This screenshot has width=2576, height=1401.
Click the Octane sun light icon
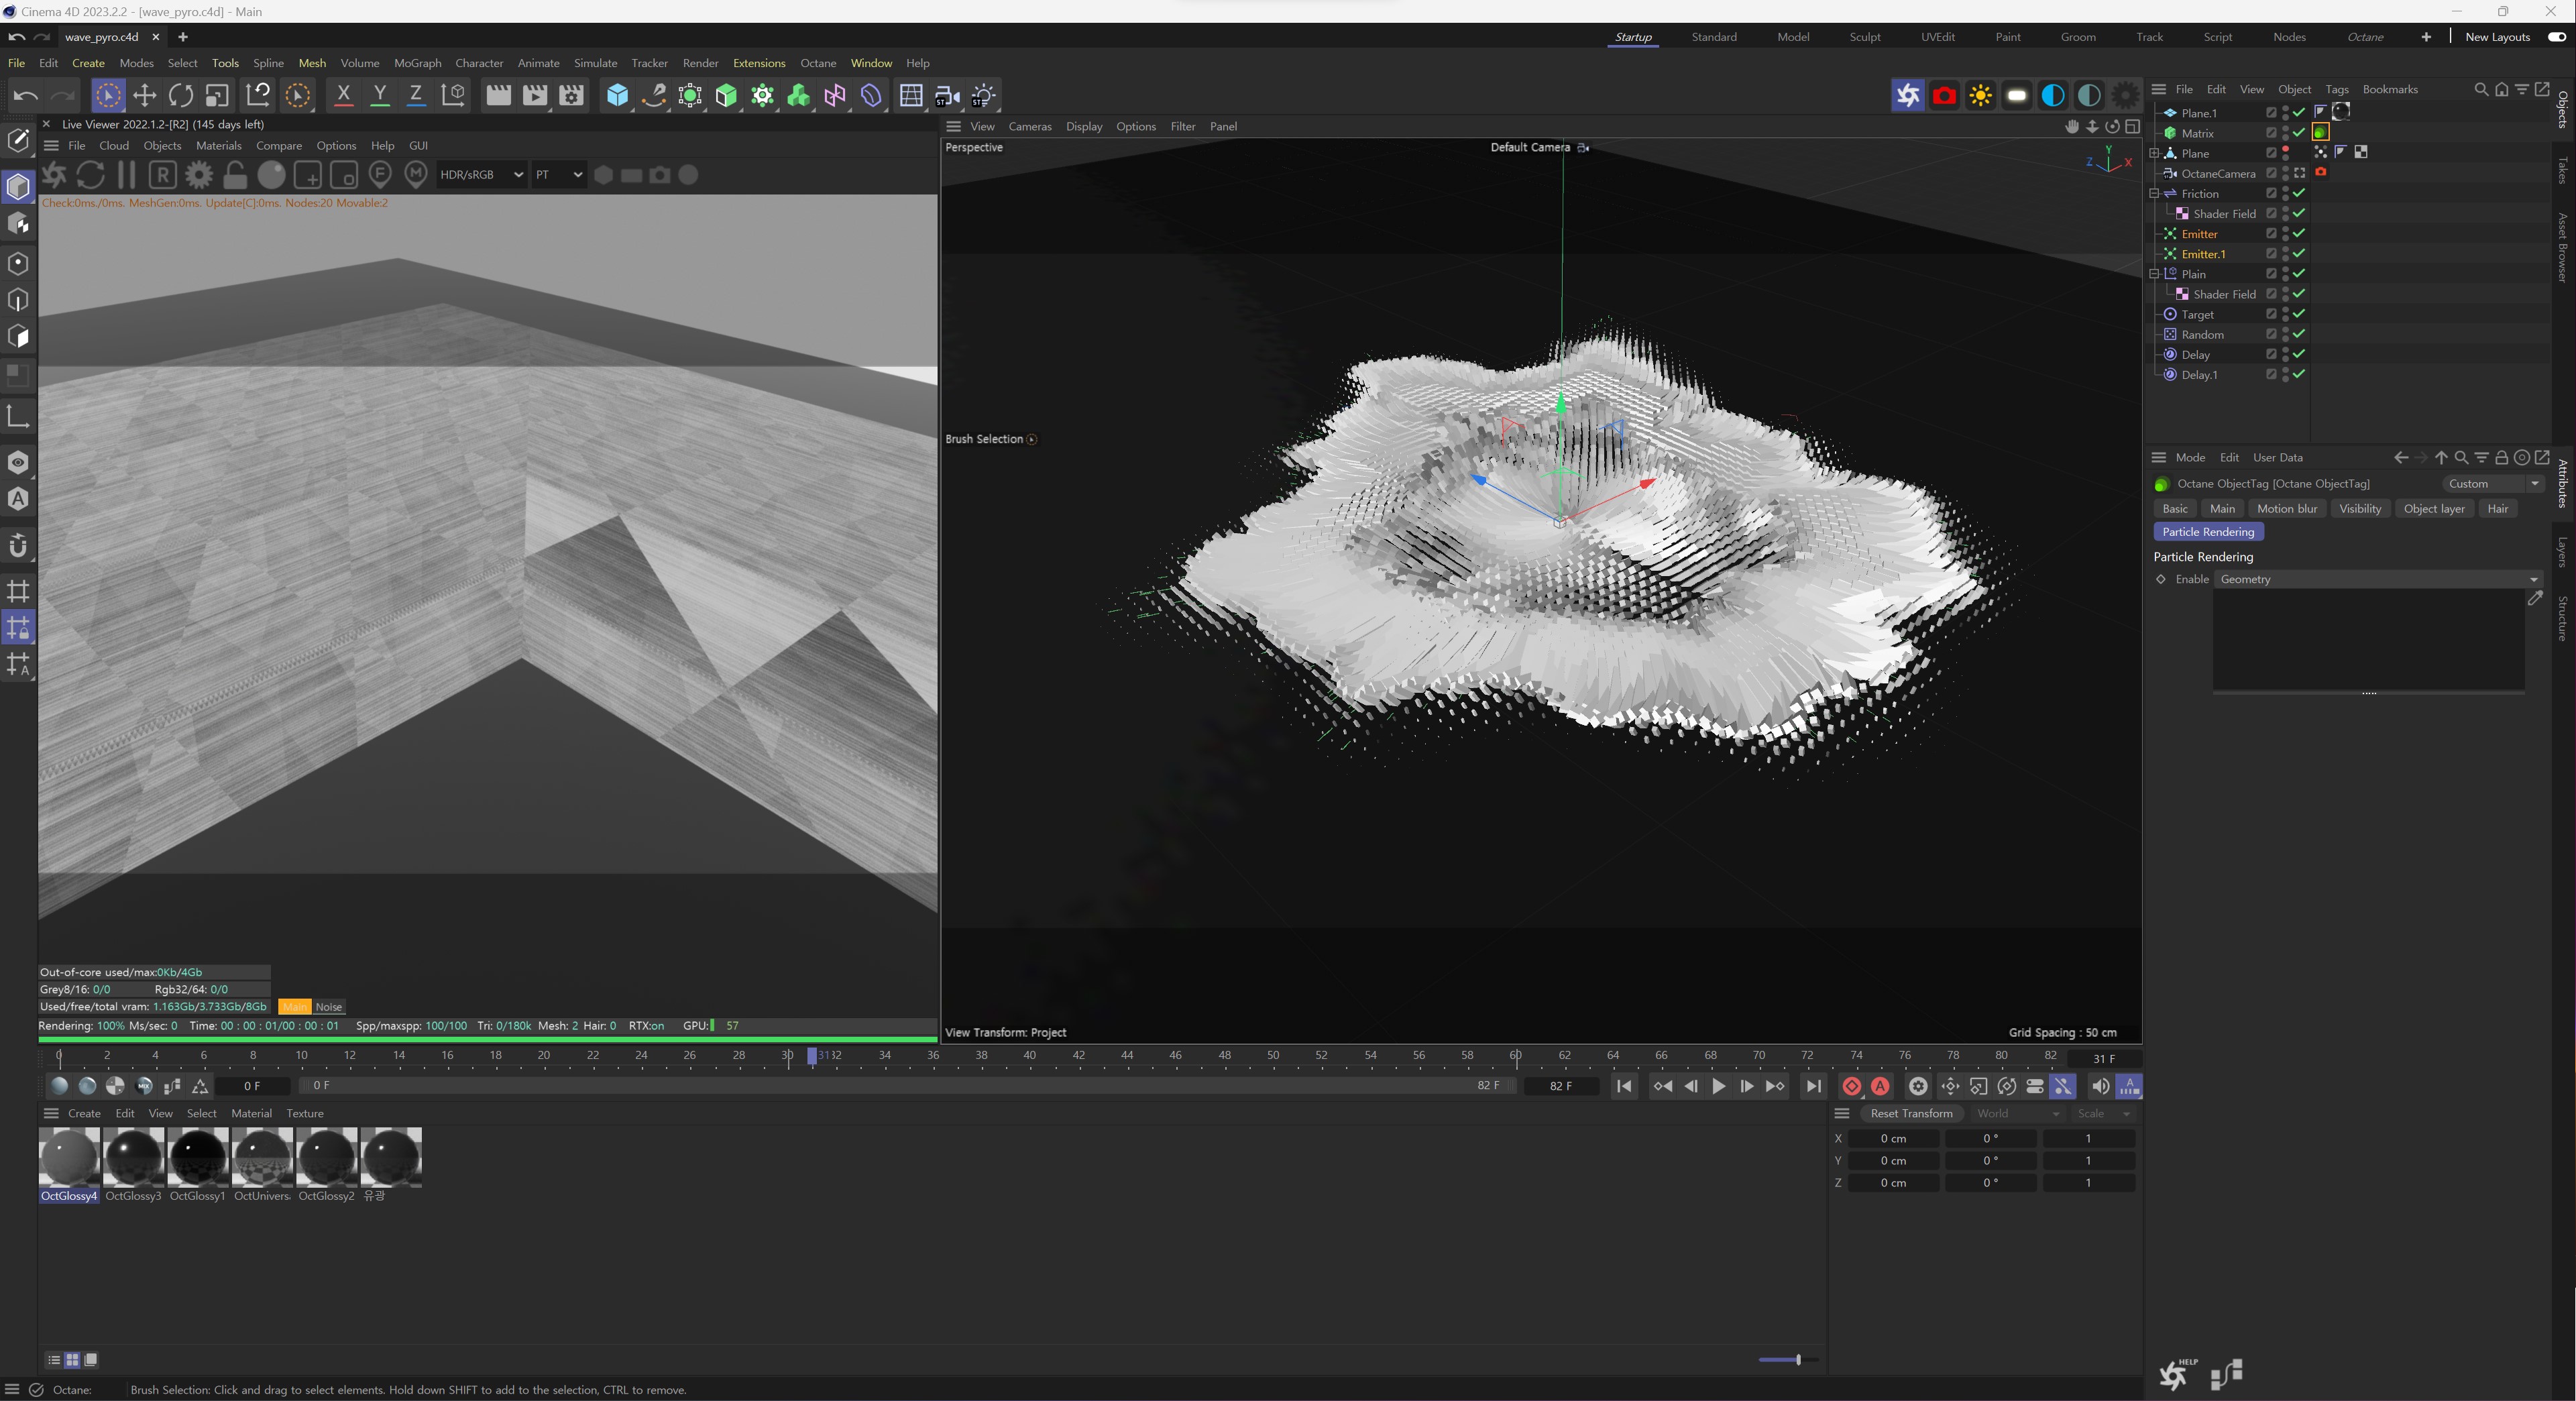click(x=1980, y=96)
